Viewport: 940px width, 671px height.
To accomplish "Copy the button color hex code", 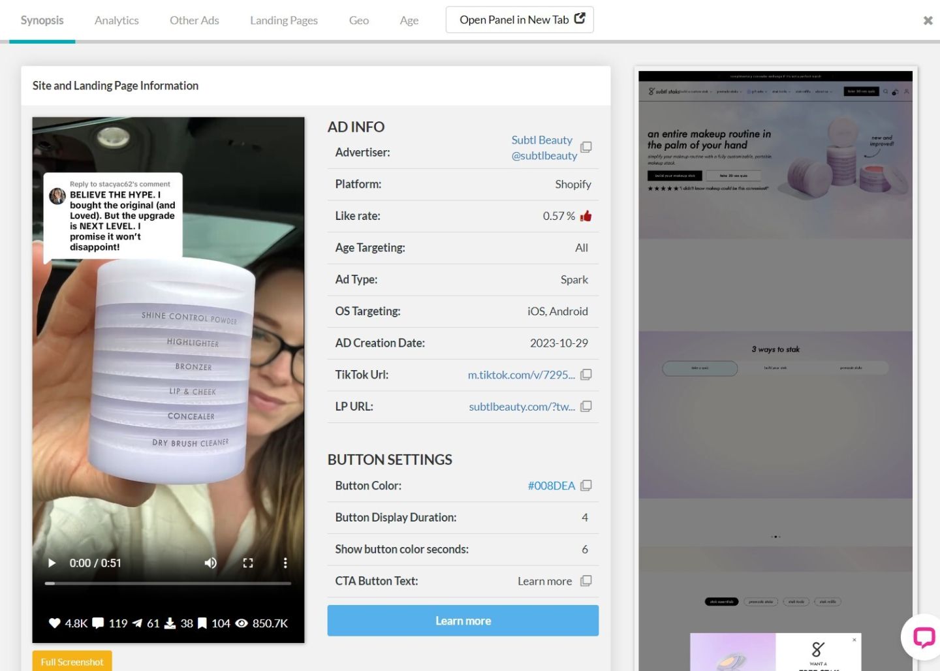I will pos(586,486).
